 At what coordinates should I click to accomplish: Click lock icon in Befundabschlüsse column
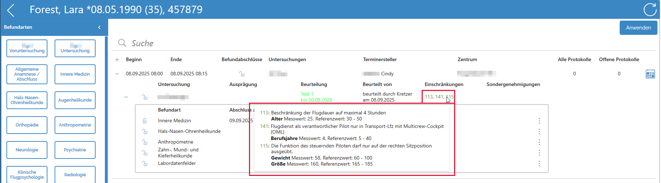242,74
